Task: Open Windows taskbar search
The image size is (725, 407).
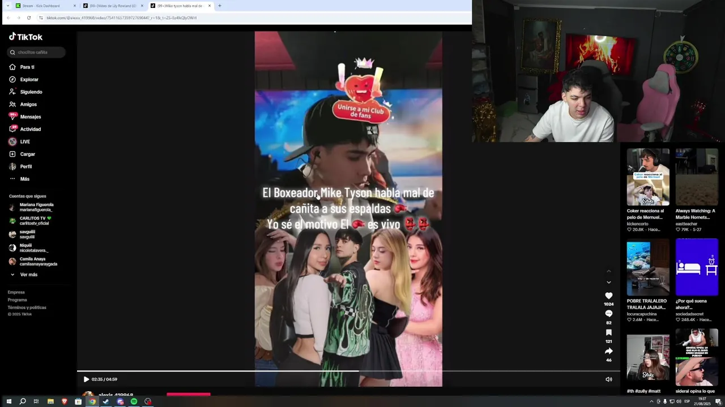Action: click(x=23, y=401)
